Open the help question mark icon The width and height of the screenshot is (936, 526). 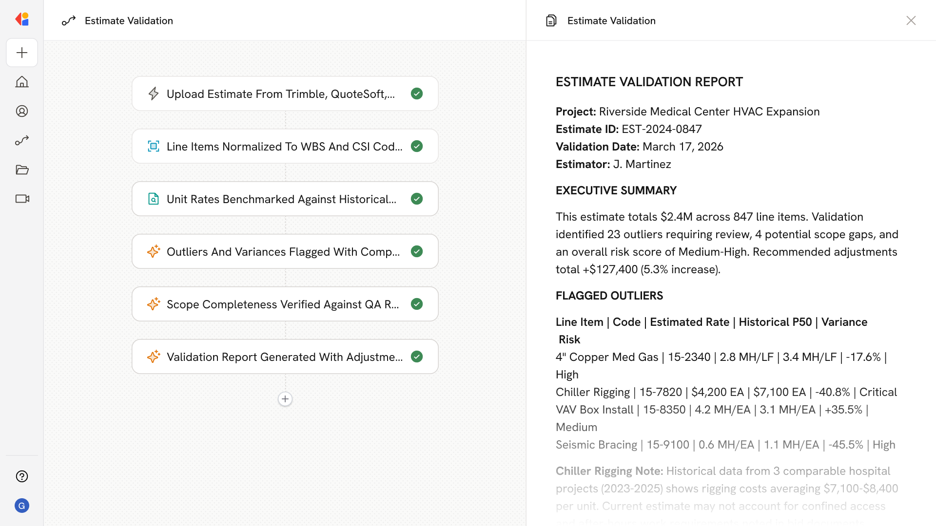[x=22, y=476]
